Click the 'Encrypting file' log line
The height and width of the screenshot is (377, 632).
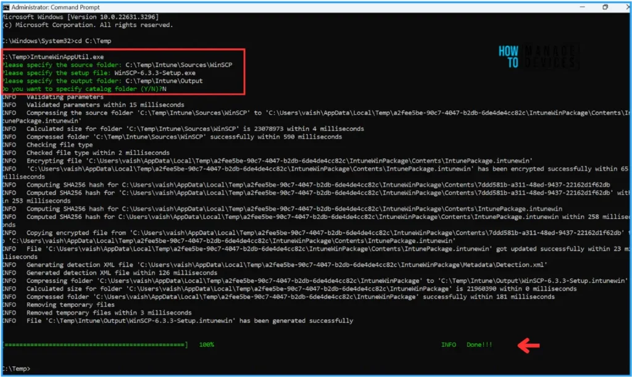(x=267, y=160)
